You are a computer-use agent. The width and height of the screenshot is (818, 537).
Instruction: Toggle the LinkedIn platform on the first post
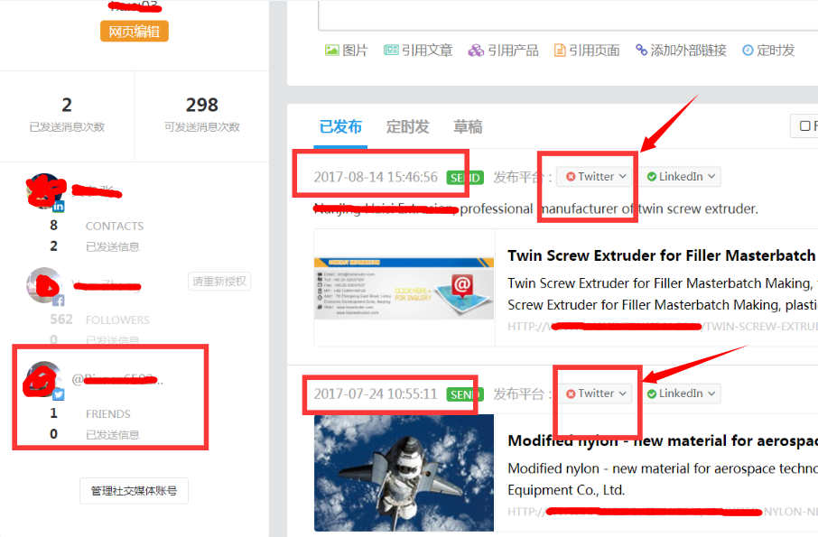coord(652,176)
